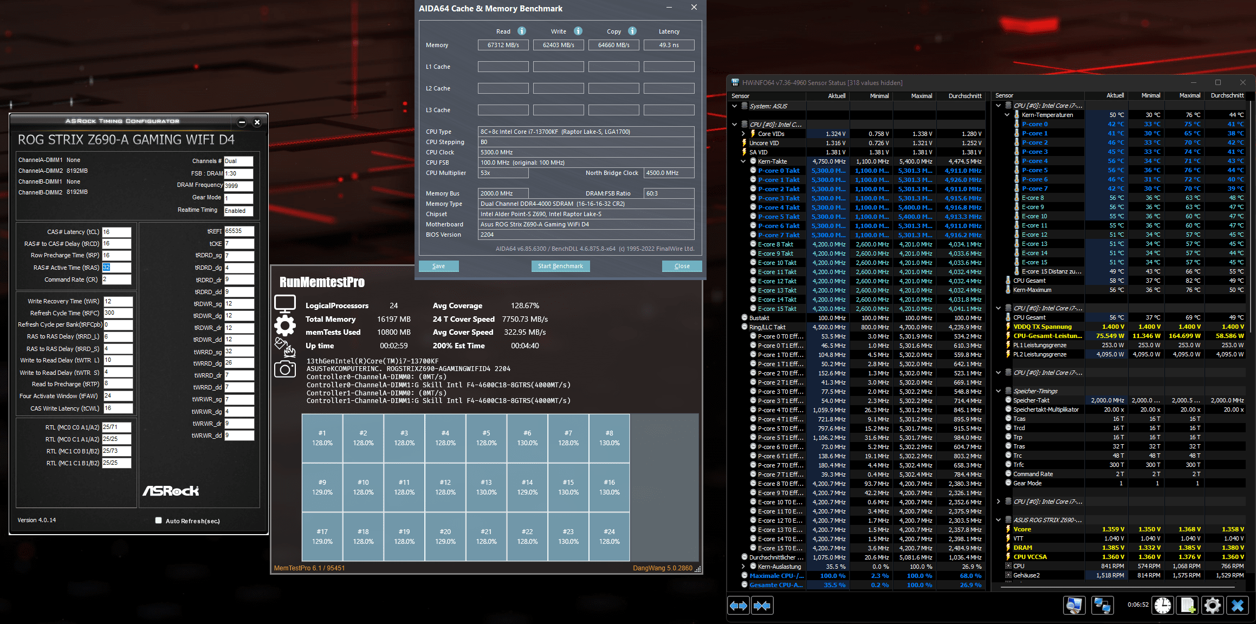Click Start Benchmark in AIDA64

tap(560, 266)
